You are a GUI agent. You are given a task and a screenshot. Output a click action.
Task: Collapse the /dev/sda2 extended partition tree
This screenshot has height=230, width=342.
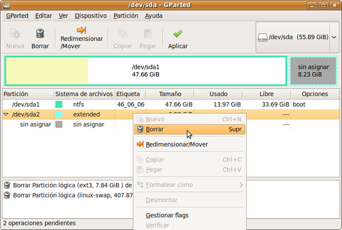pos(6,114)
